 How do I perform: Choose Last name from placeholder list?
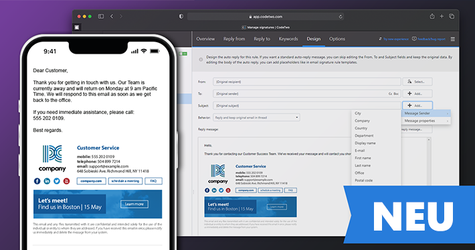pos(363,166)
